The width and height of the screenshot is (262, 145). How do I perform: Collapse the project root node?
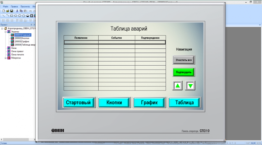(2, 29)
